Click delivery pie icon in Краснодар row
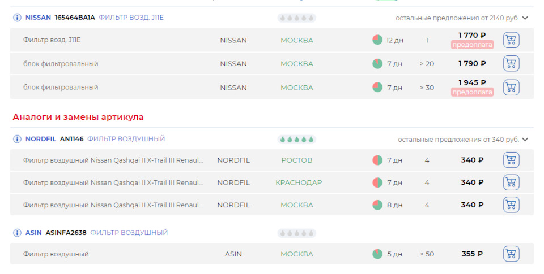Screen dimensions: 544x274 pos(377,182)
